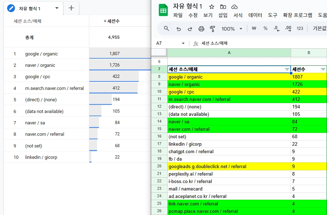Open the toolbar search menus magnifier
The width and height of the screenshot is (327, 215).
(166, 28)
